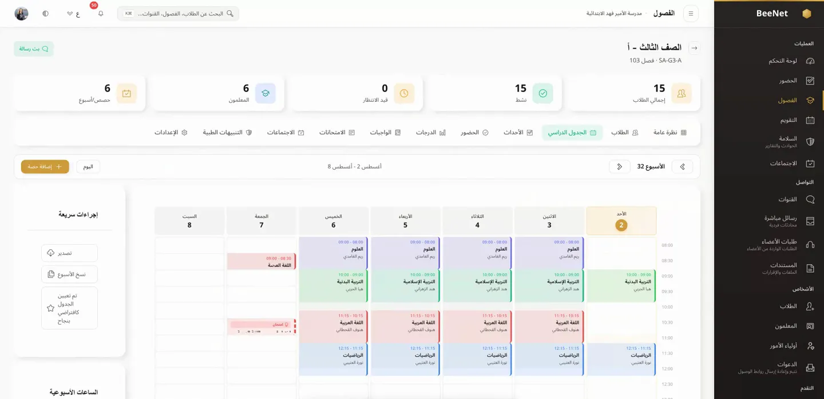Switch to the الطلاب tab
Viewport: 824px width, 399px height.
(x=624, y=133)
